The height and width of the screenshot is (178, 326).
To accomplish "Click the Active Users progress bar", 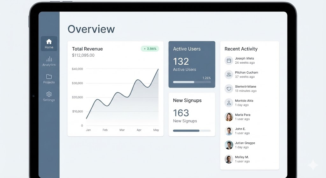I will 192,82.
